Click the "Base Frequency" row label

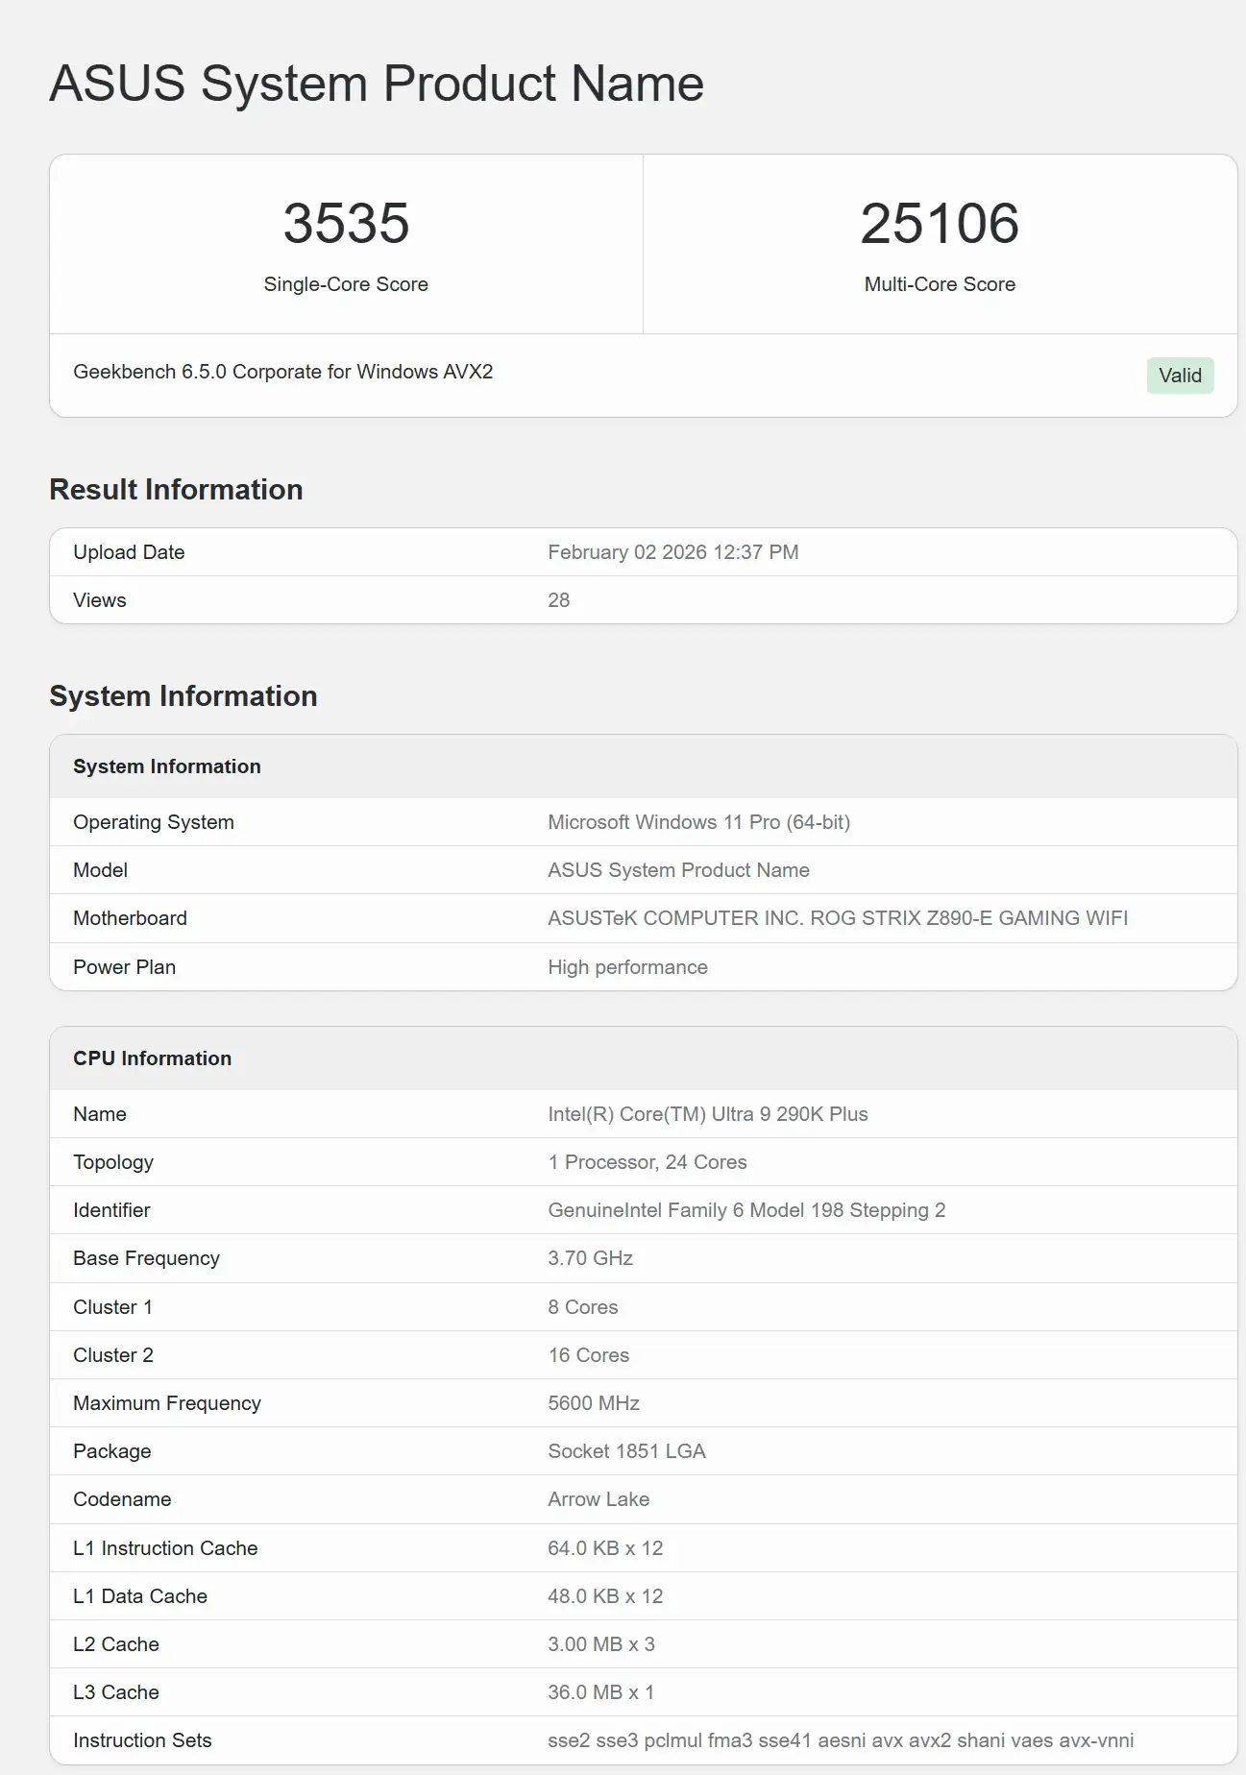[146, 1258]
